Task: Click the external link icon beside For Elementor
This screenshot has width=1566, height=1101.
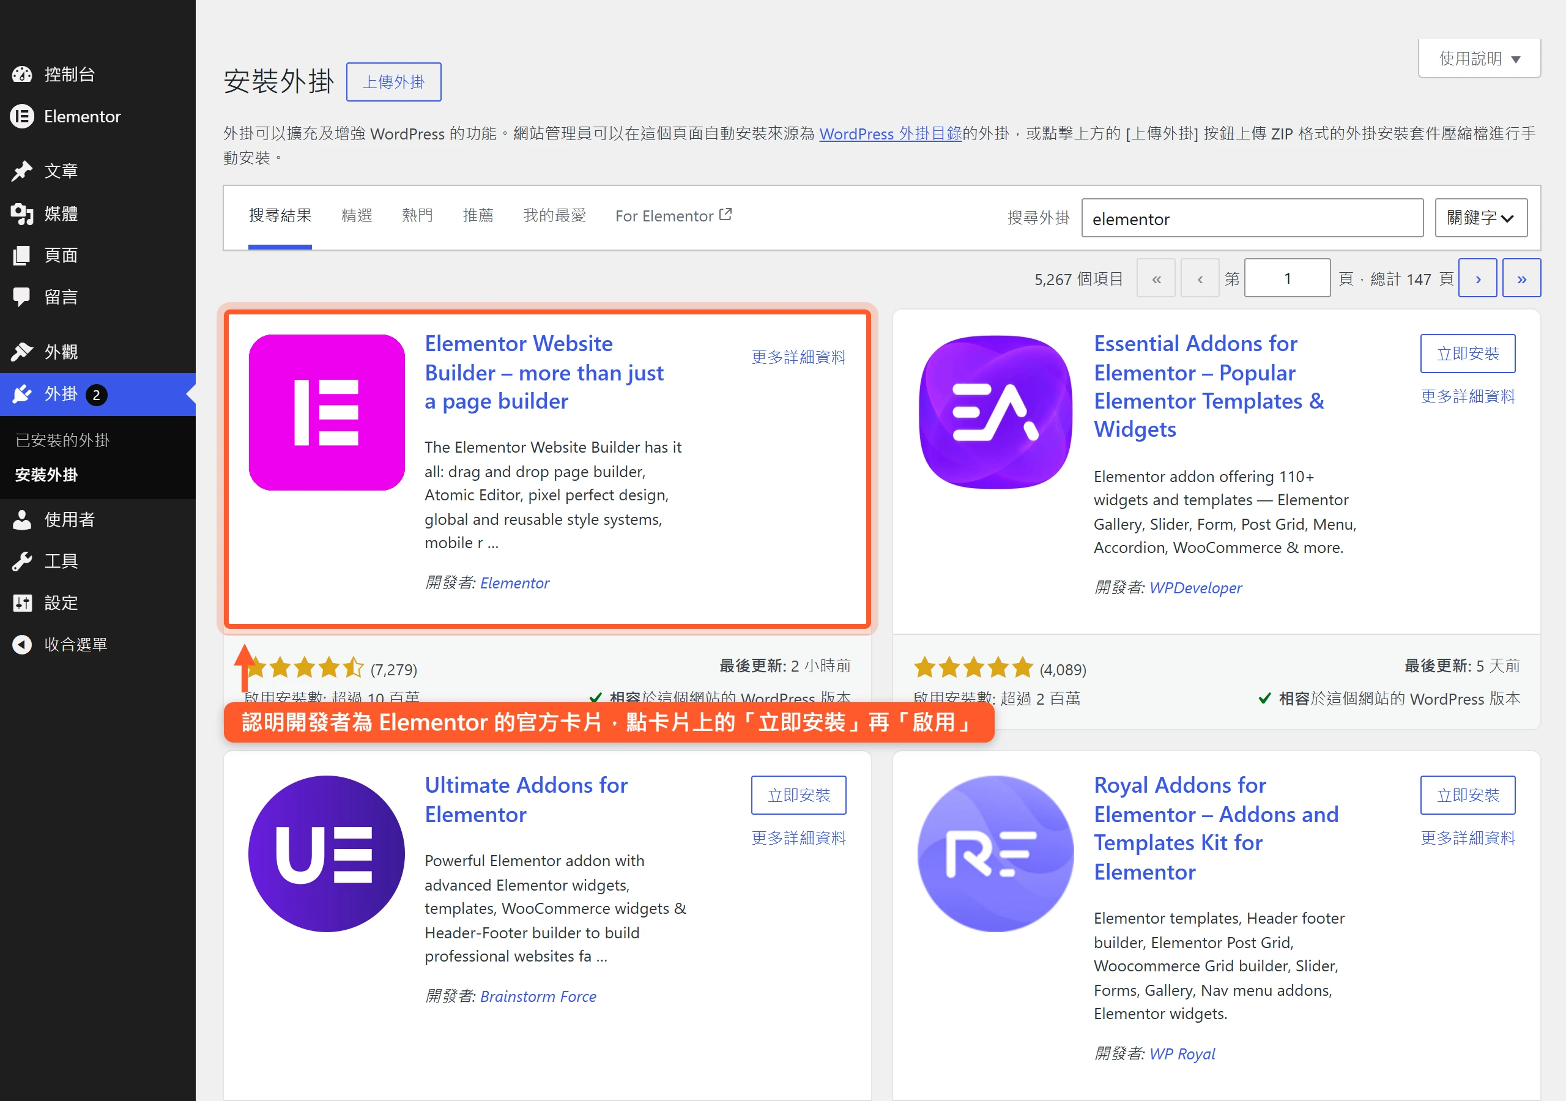Action: (x=725, y=214)
